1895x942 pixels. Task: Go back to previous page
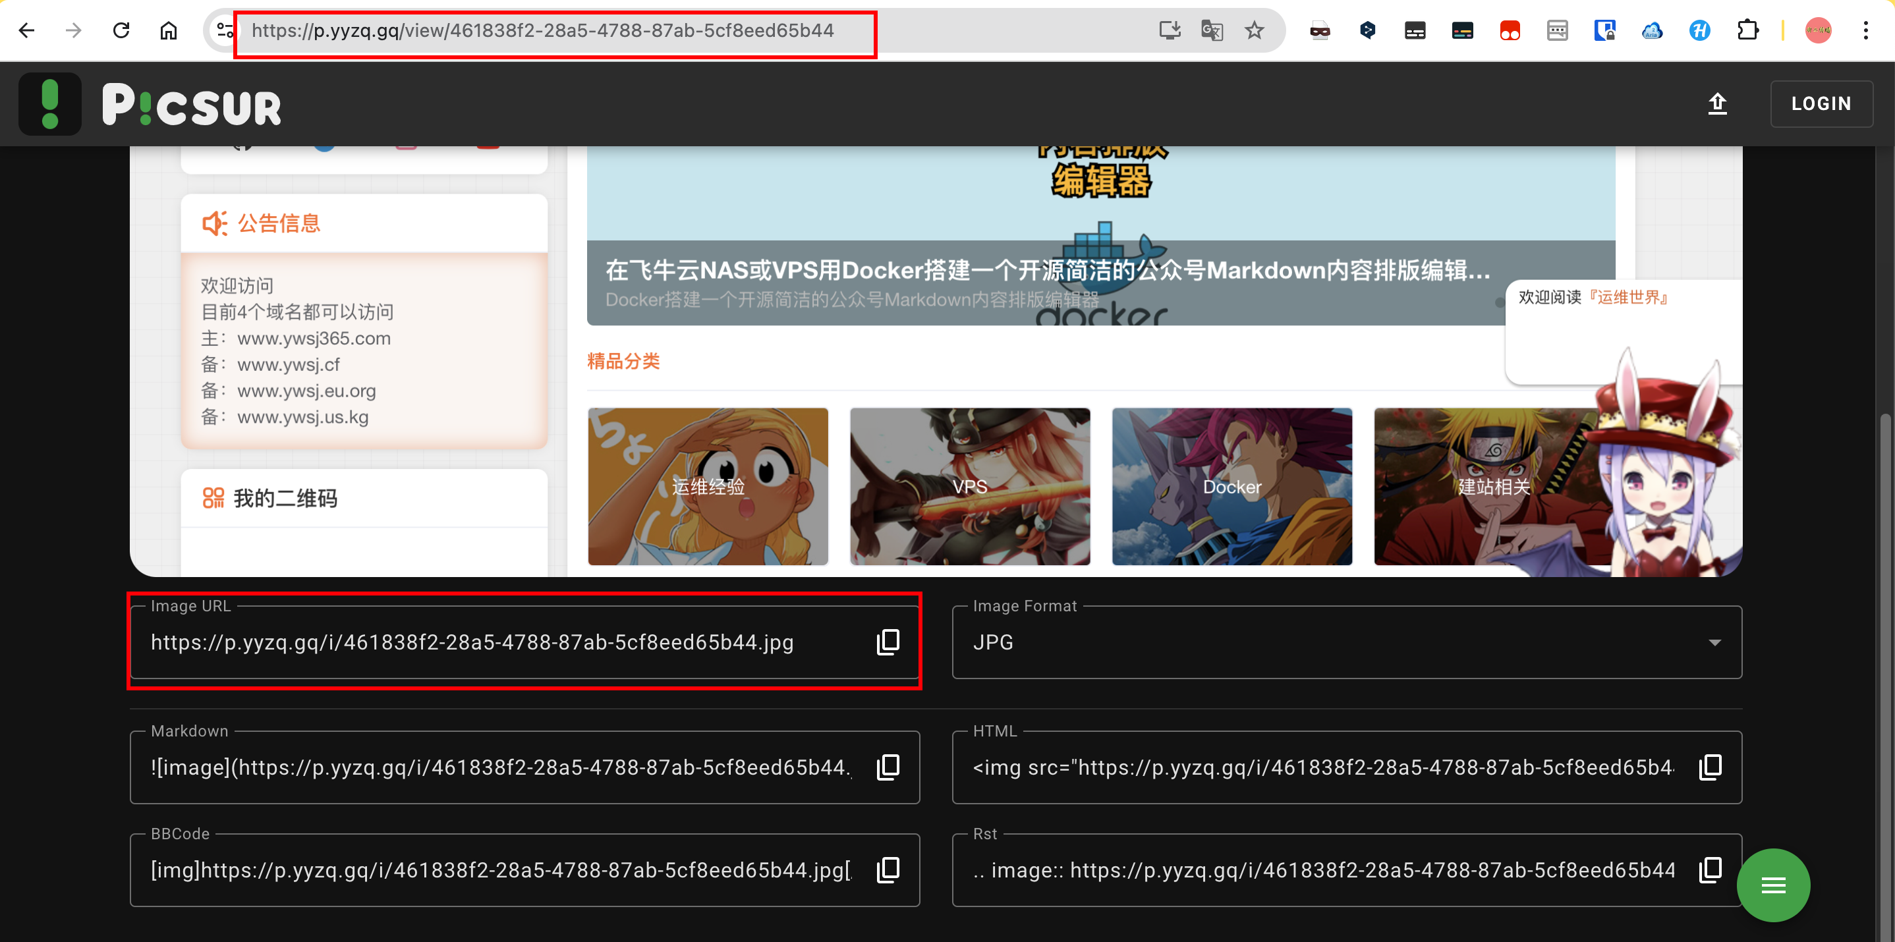(x=27, y=30)
